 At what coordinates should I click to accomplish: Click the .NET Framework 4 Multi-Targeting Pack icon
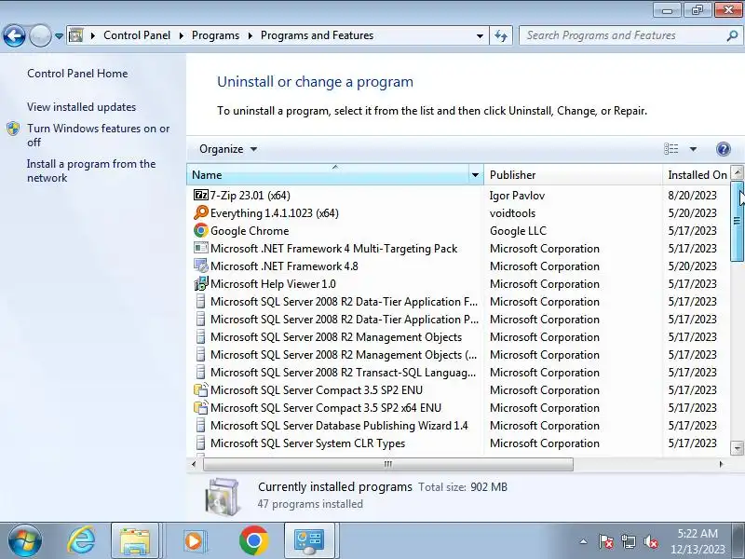click(201, 248)
